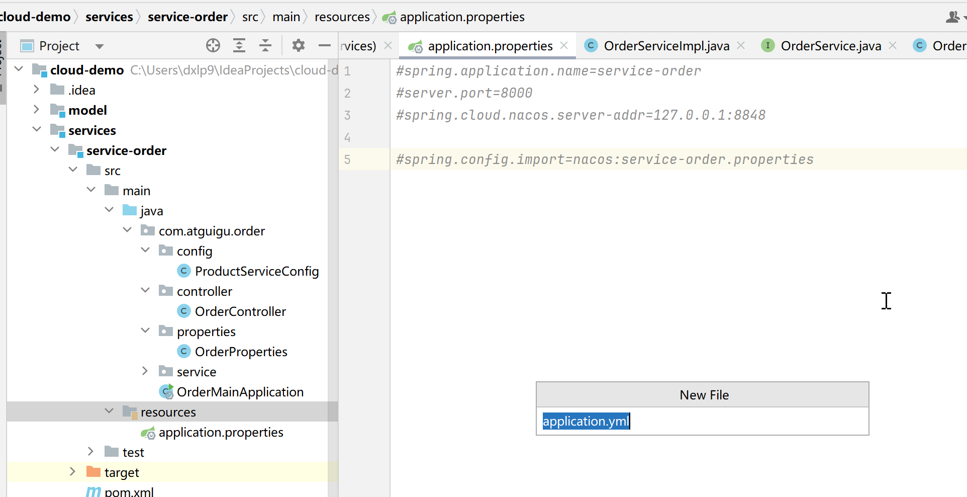Click the OrderServiceImpl.java tab class icon
Image resolution: width=967 pixels, height=497 pixels.
[591, 46]
